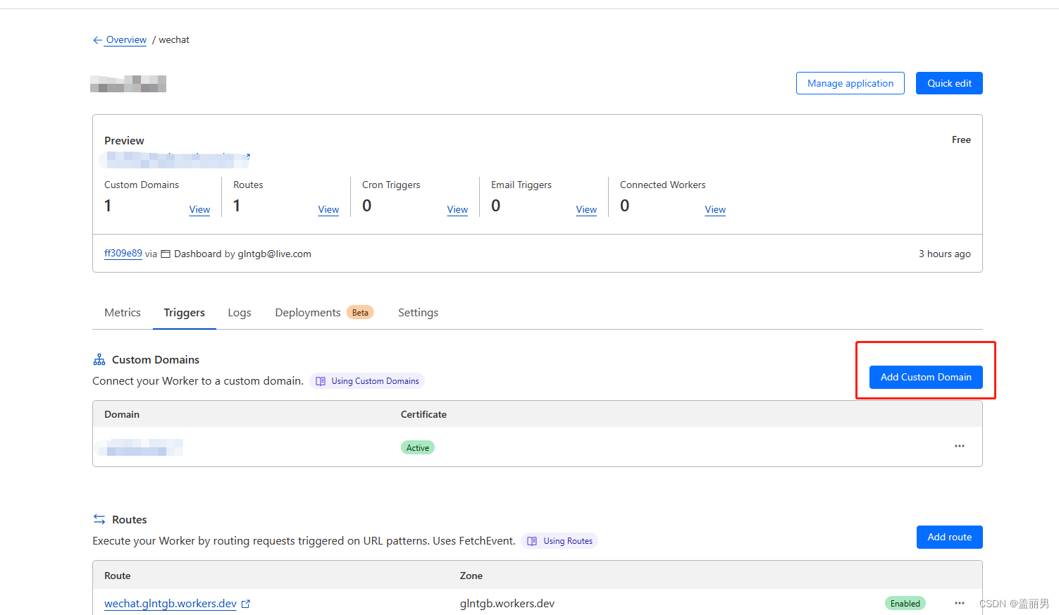The image size is (1059, 615).
Task: Click Add Custom Domain button
Action: [x=926, y=377]
